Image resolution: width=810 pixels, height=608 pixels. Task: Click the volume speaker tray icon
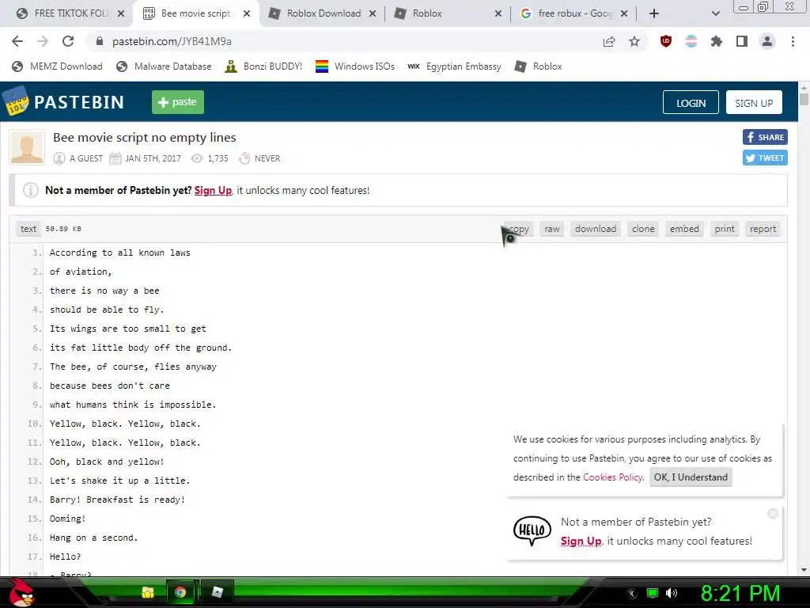(672, 593)
